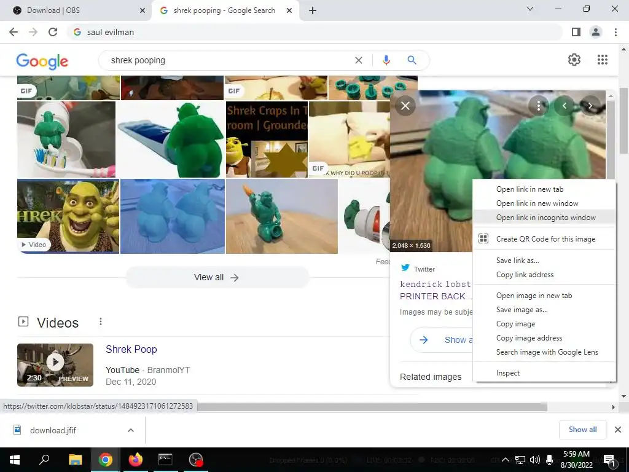Close the shrek pooping search tab
This screenshot has width=629, height=472.
tap(289, 10)
